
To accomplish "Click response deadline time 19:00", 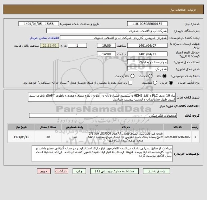I will click(x=106, y=46).
